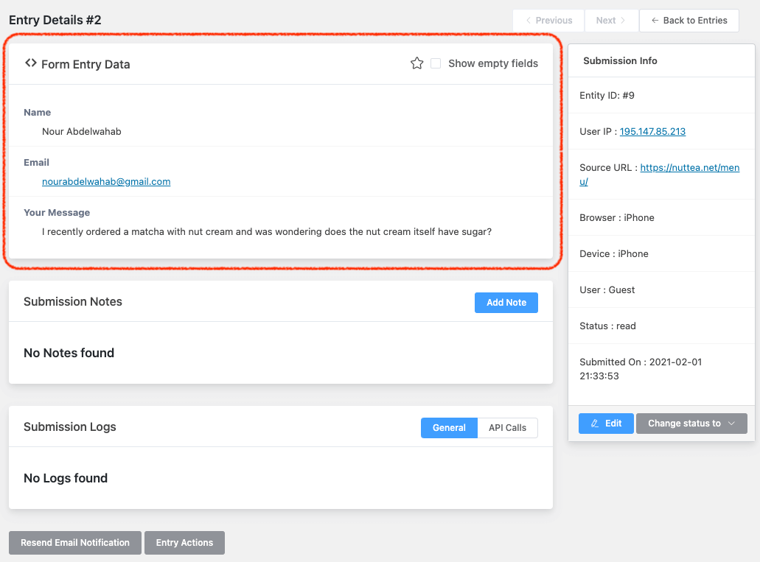Expand the Entry Actions menu
This screenshot has height=562, width=760.
tap(184, 543)
